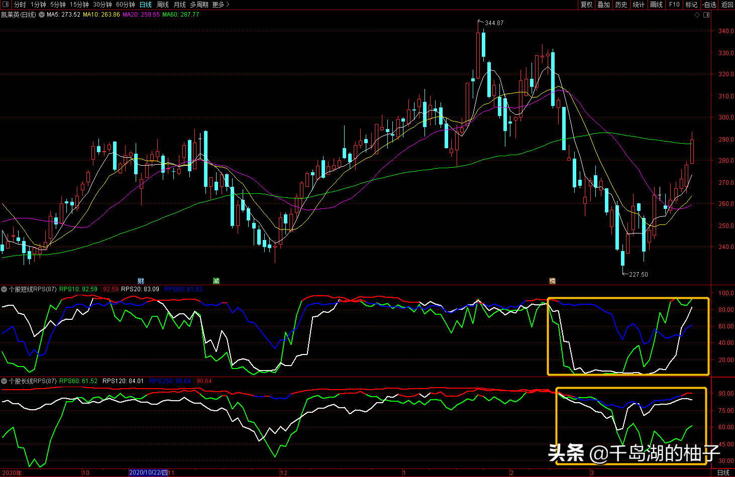
Task: Expand the main chart indicator dropdown beside 凯莱英(日线)
Action: (x=42, y=15)
